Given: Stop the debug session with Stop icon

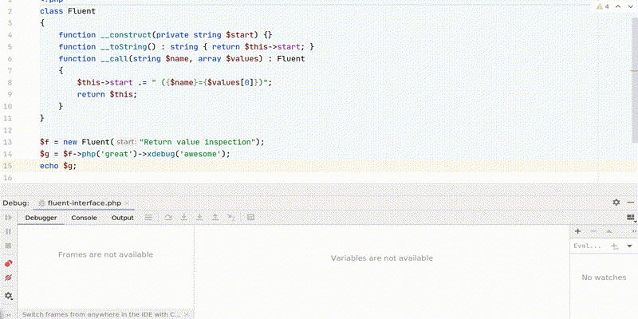Looking at the screenshot, I should pyautogui.click(x=9, y=246).
